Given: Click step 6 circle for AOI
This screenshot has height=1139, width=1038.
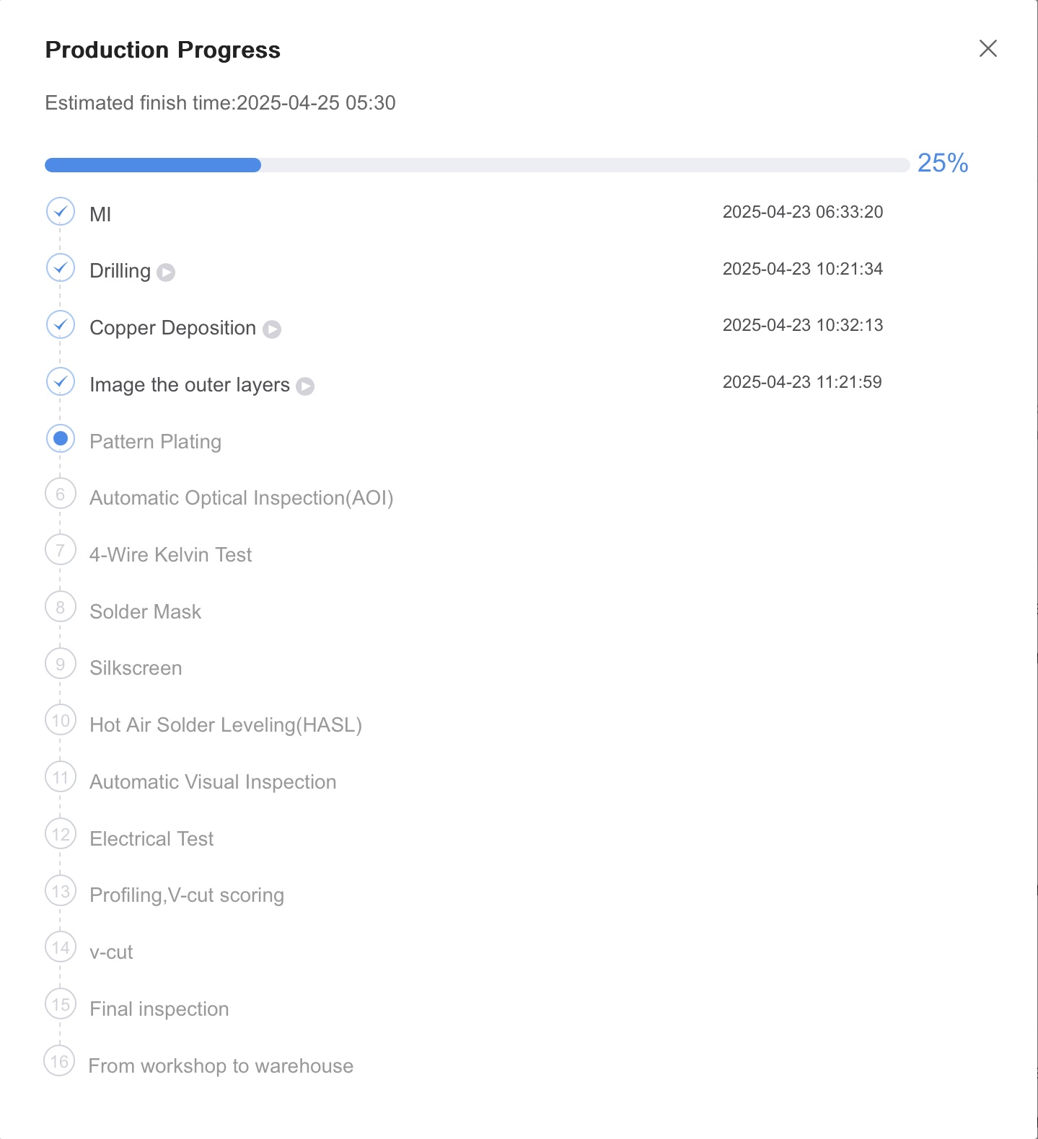Looking at the screenshot, I should pos(61,495).
